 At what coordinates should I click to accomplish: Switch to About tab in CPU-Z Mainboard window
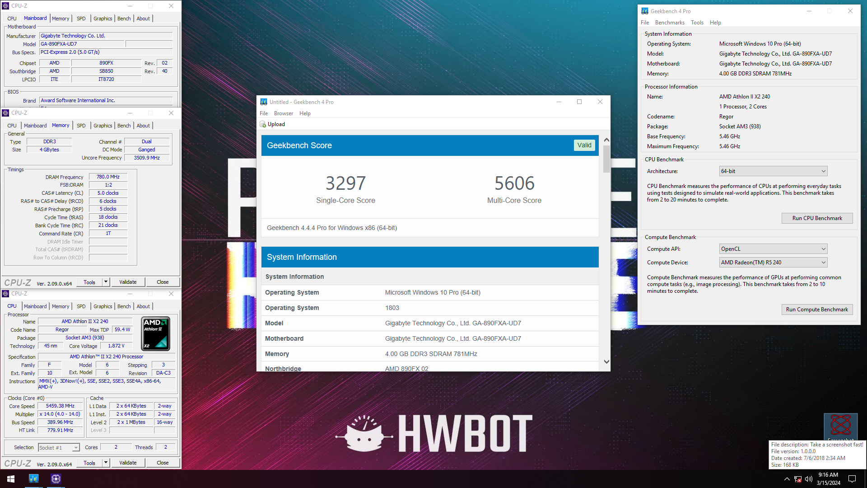tap(143, 19)
